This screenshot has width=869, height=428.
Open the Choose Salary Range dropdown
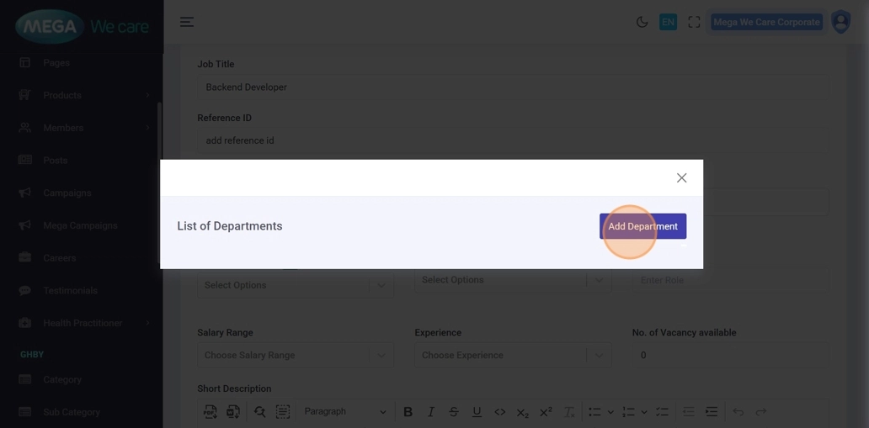pyautogui.click(x=295, y=355)
